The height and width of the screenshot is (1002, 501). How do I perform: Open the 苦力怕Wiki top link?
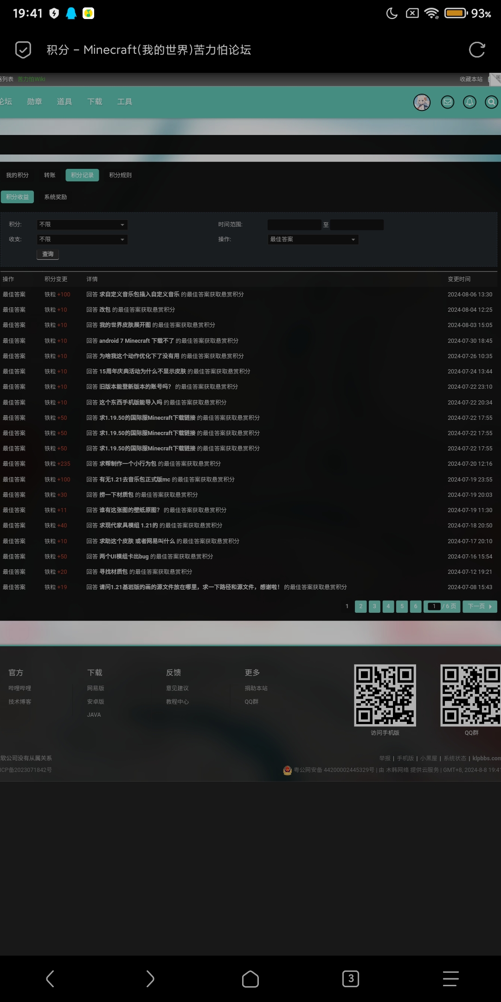click(32, 79)
